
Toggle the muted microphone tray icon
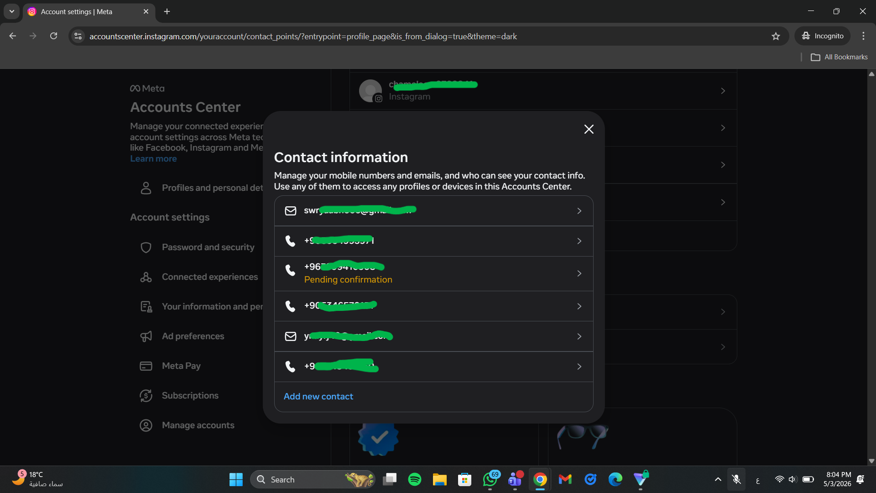(736, 479)
